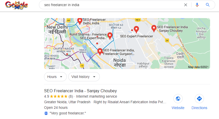The image size is (219, 119).
Task: Click the Google doodle logo
Action: click(17, 5)
